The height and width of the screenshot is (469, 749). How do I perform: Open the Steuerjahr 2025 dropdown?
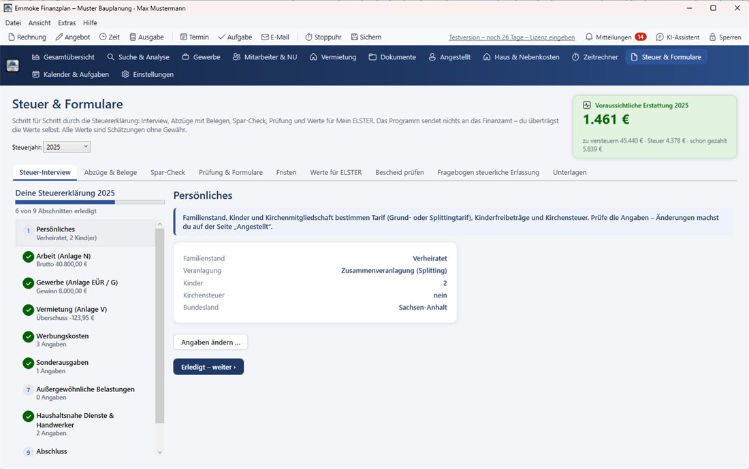pos(67,147)
